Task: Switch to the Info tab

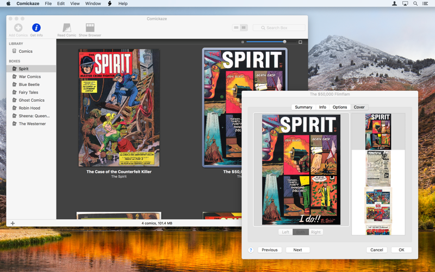Action: (322, 107)
